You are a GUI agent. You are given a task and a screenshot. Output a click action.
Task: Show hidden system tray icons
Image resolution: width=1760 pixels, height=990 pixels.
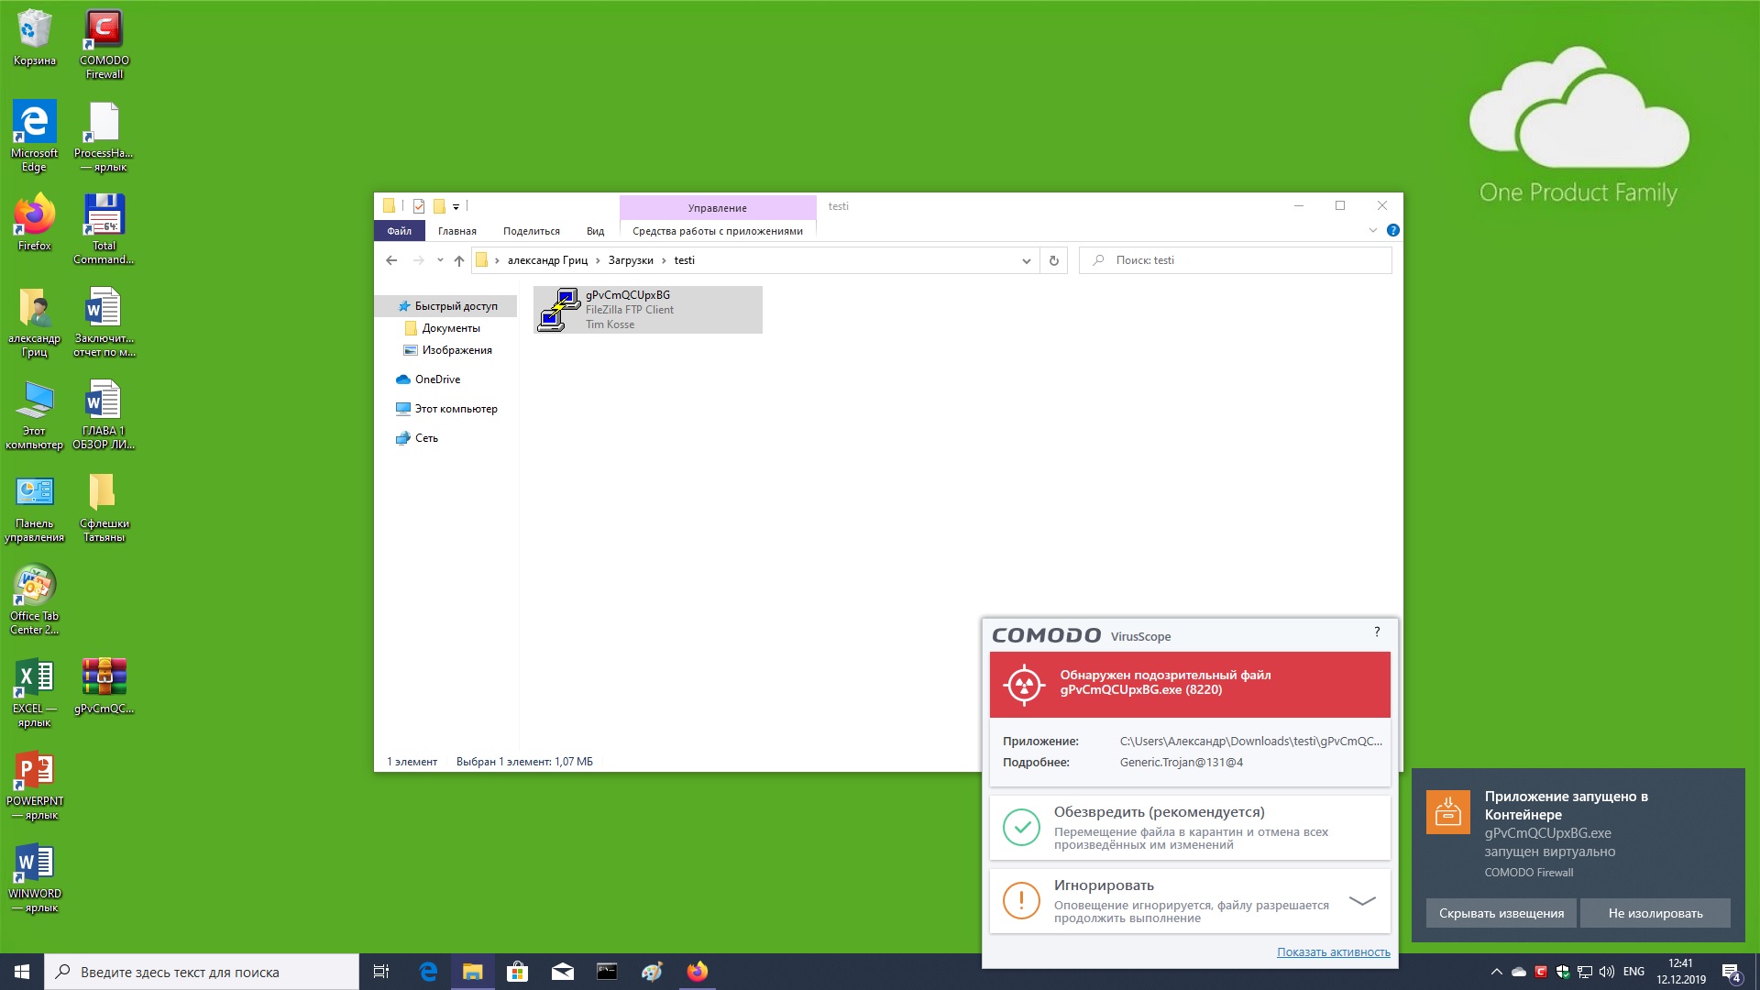coord(1496,972)
